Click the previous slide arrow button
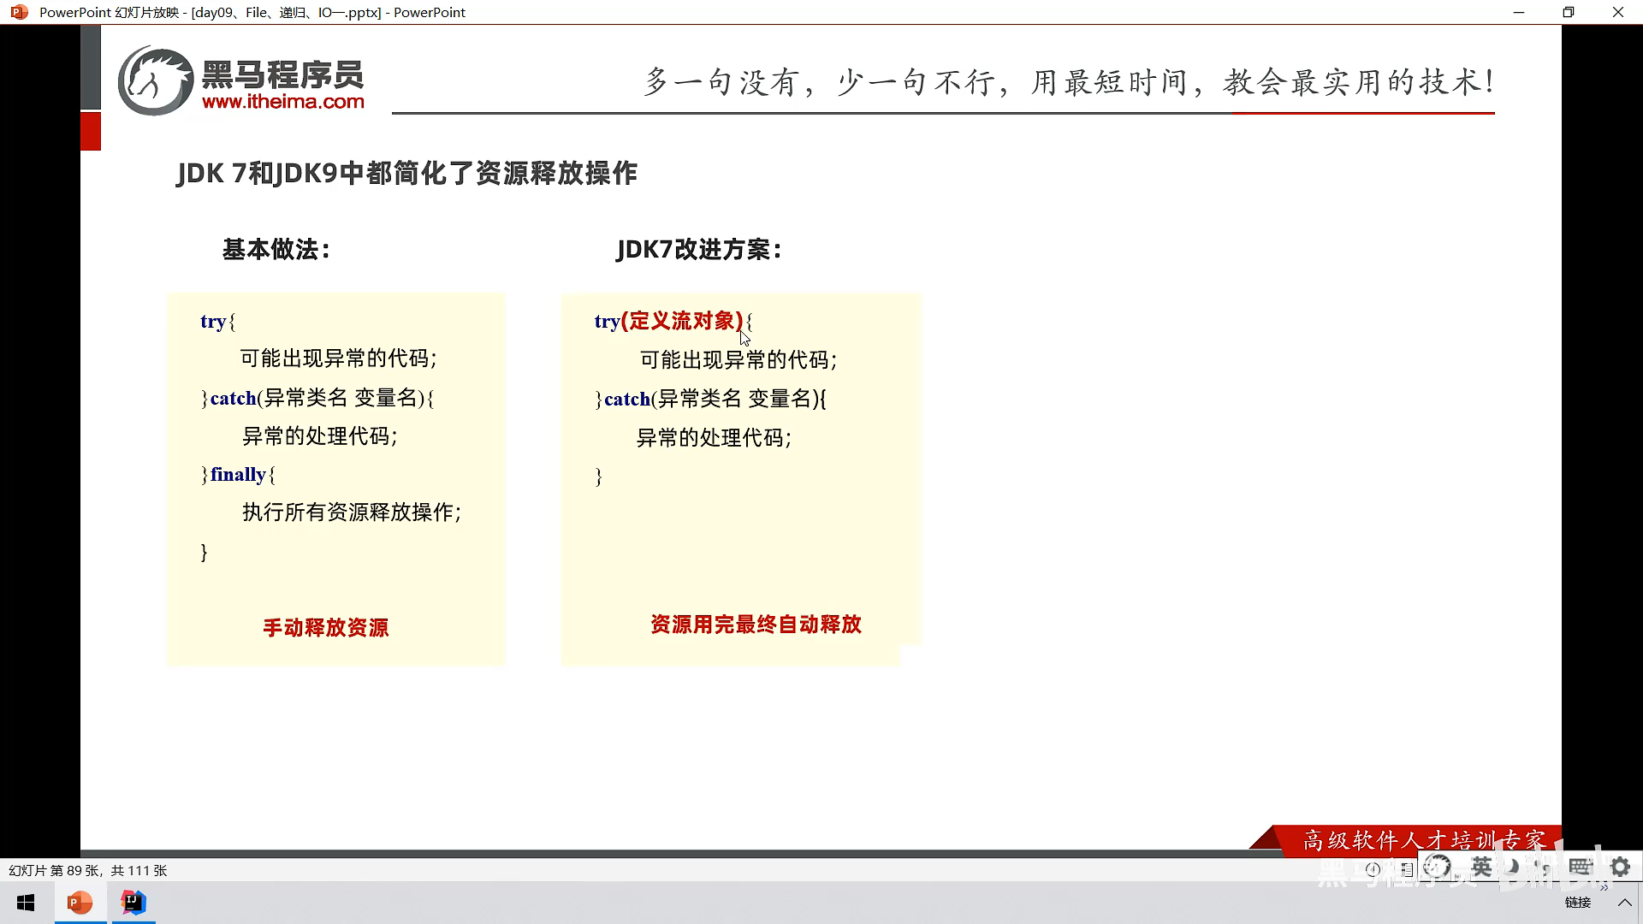Image resolution: width=1643 pixels, height=924 pixels. coord(1373,869)
